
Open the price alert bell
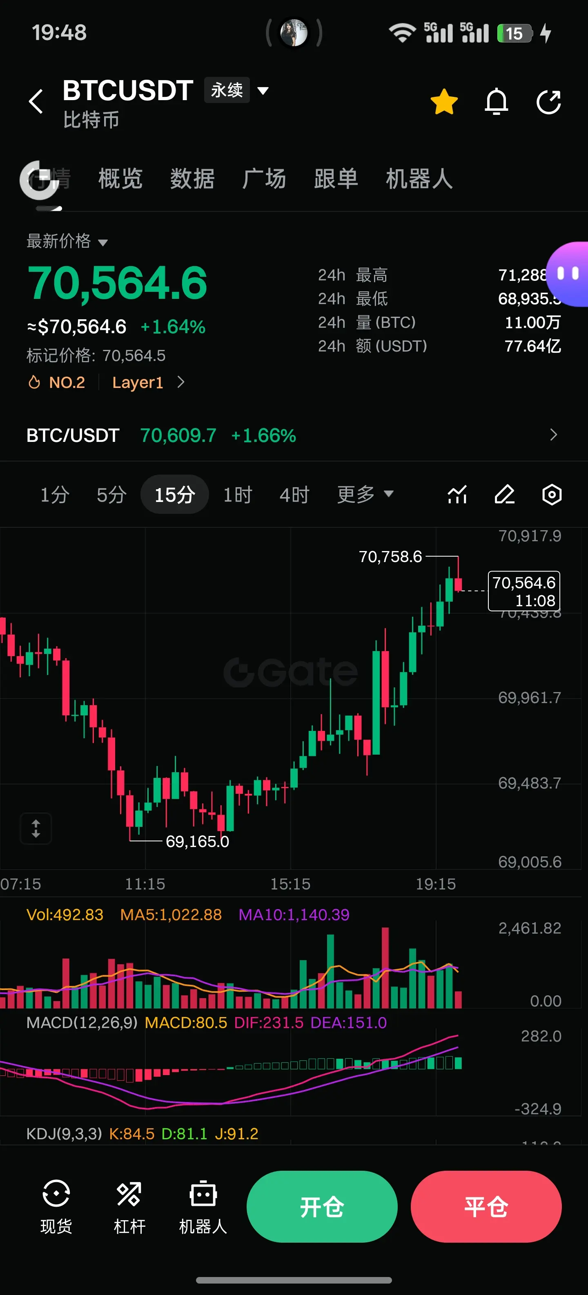tap(496, 102)
